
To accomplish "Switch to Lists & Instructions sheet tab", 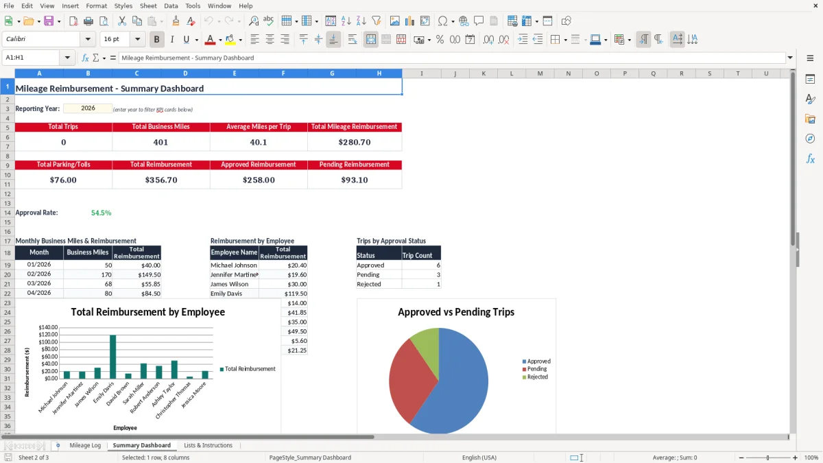I will 208,445.
